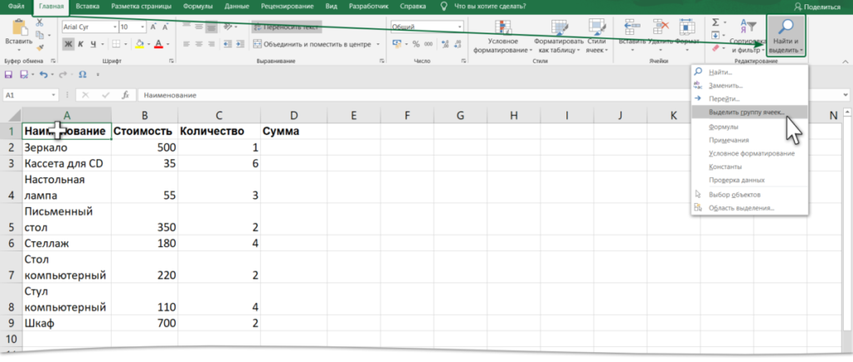
Task: Click the Вставить cells icon
Action: pyautogui.click(x=632, y=26)
